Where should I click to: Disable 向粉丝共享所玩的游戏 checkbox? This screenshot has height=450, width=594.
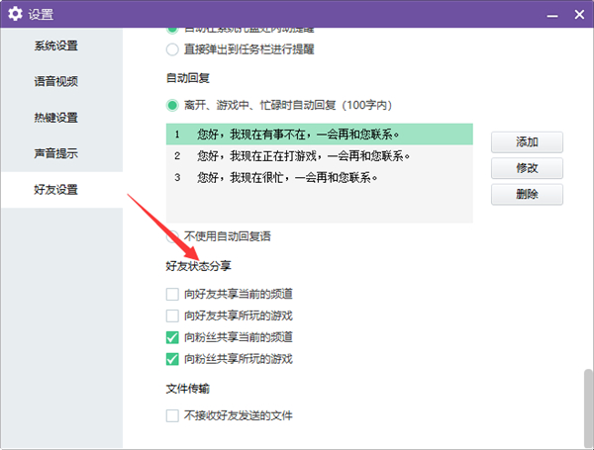(173, 358)
